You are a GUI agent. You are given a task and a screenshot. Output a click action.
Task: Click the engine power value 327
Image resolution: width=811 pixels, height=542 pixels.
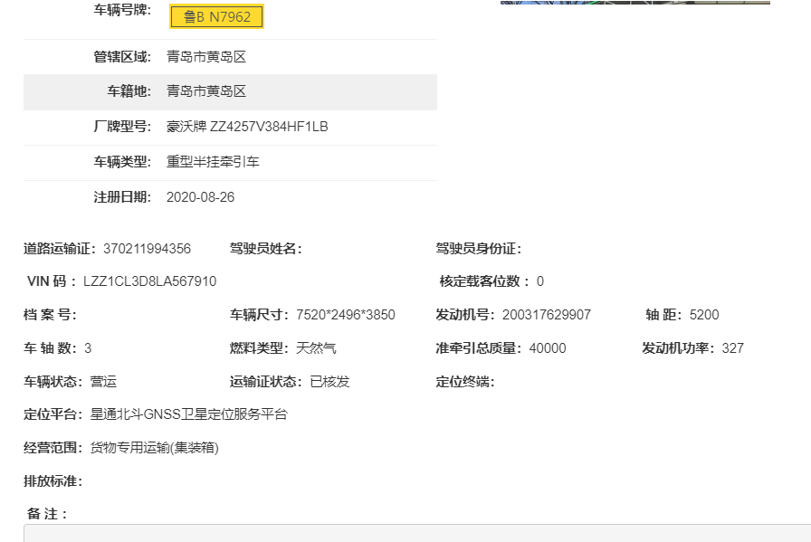732,348
